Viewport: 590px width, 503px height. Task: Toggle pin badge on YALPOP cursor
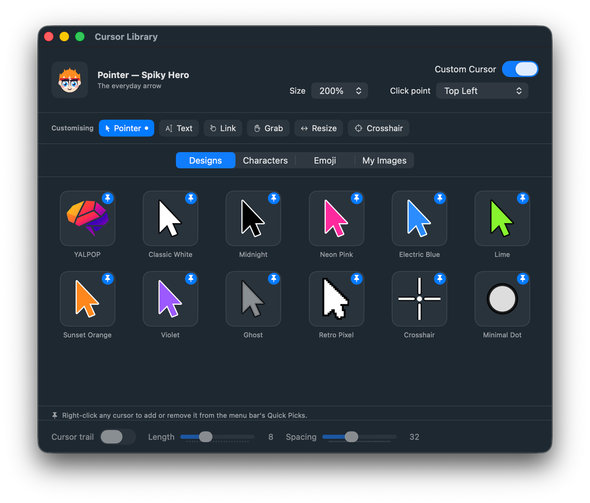tap(108, 198)
